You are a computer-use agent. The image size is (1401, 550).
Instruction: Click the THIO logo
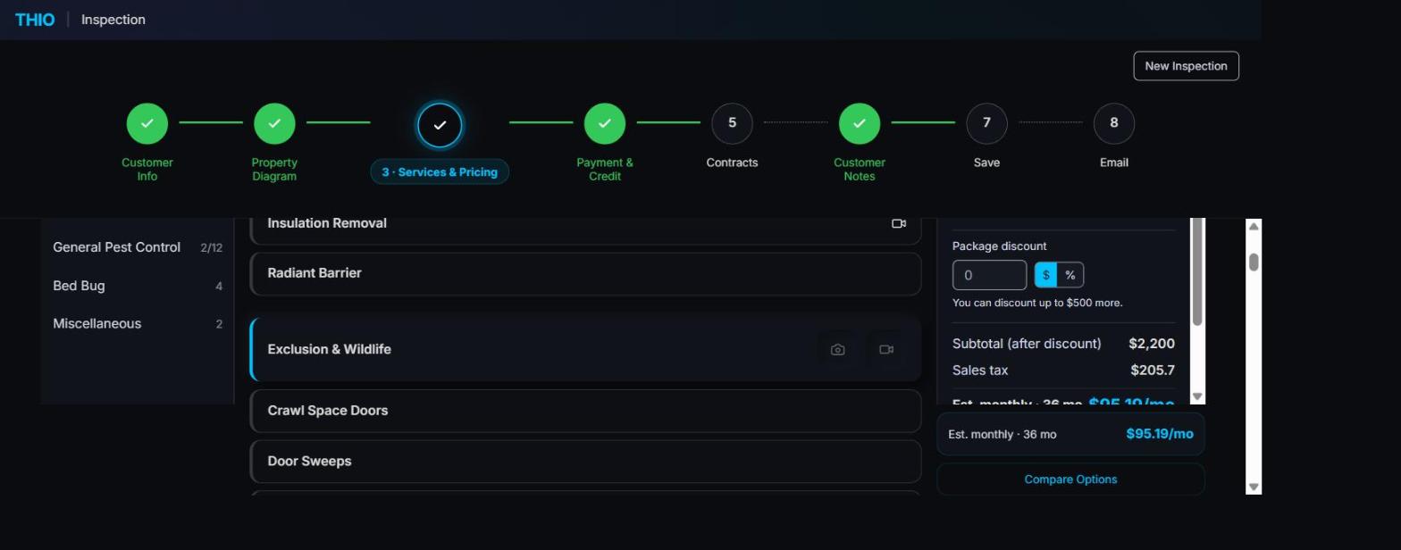pyautogui.click(x=35, y=20)
